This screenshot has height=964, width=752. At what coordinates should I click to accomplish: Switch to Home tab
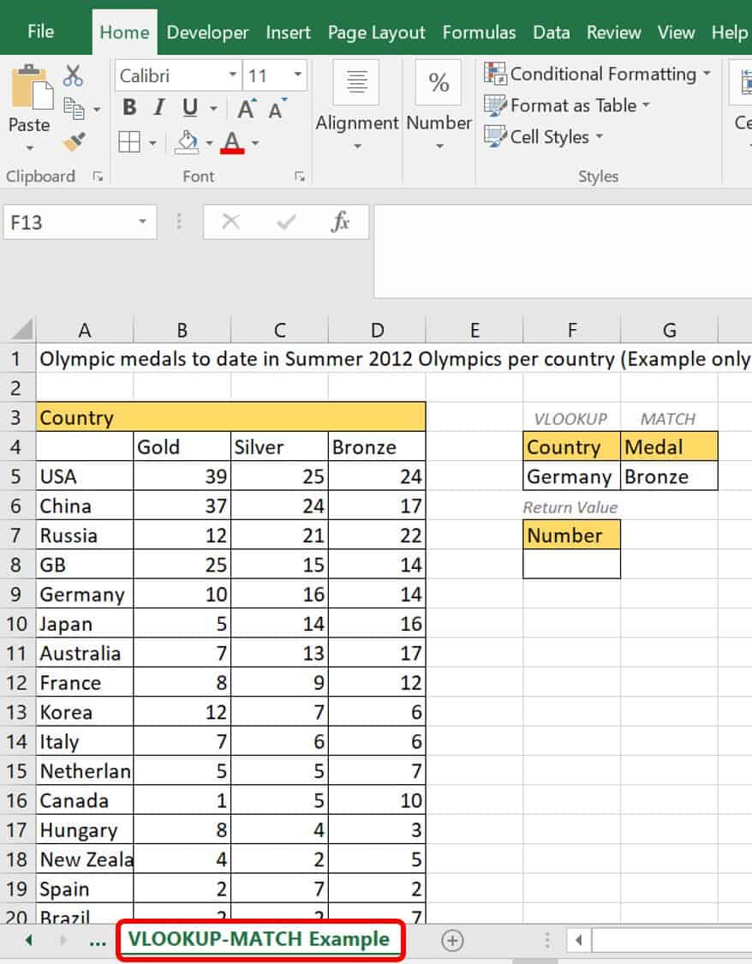tap(124, 33)
